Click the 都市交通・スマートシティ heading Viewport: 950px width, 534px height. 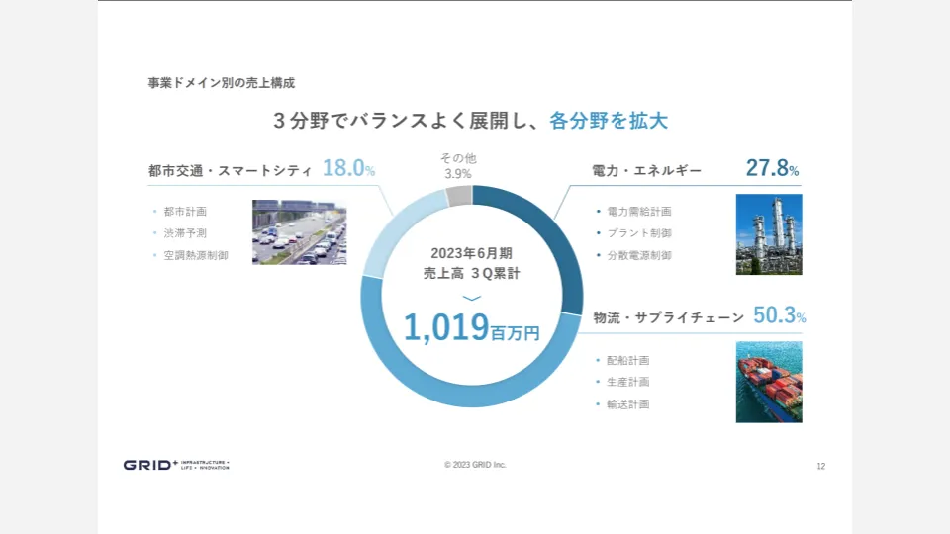230,170
